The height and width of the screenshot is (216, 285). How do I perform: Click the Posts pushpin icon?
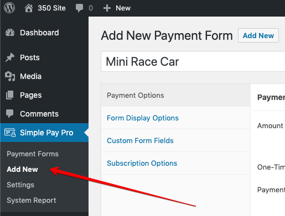10,57
